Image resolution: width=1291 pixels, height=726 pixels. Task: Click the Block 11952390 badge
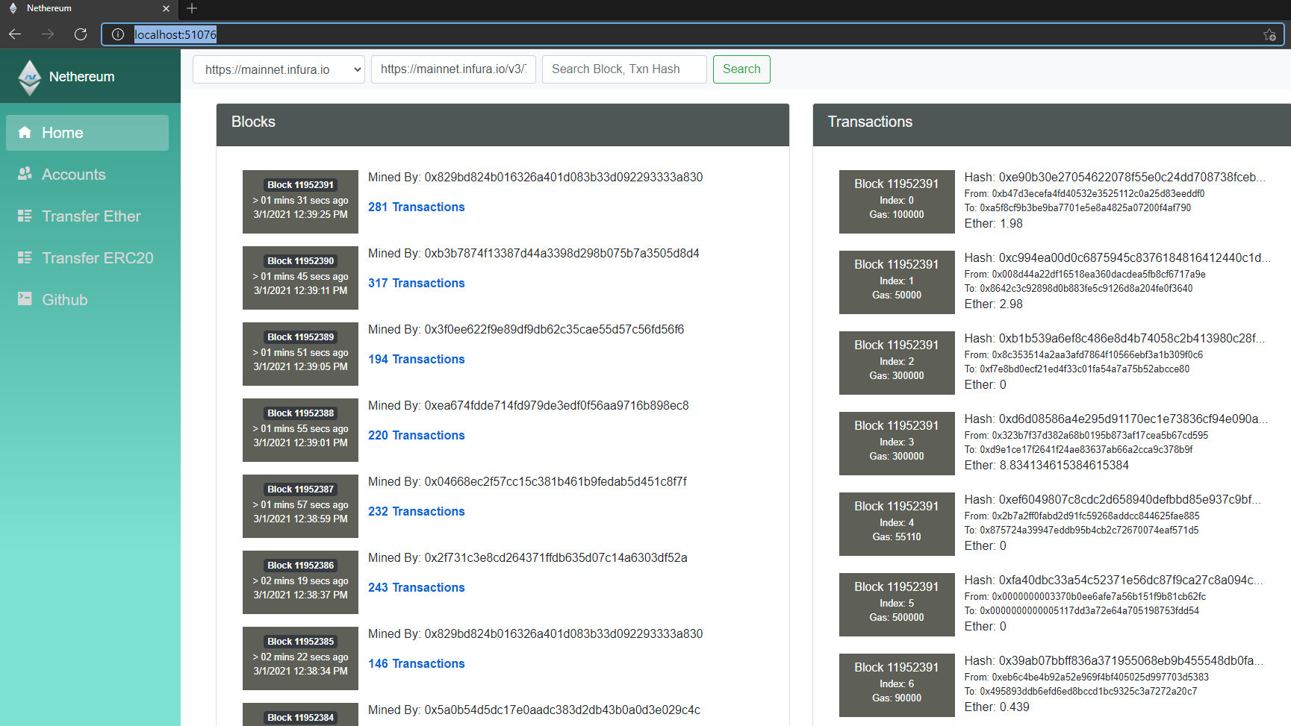click(x=301, y=261)
